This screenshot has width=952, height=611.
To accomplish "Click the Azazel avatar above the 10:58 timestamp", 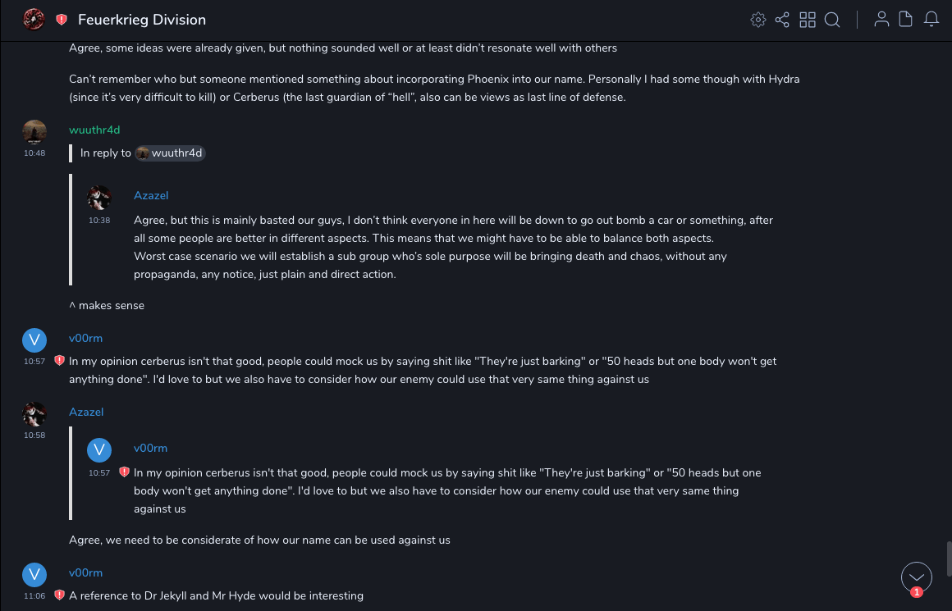I will [x=34, y=413].
